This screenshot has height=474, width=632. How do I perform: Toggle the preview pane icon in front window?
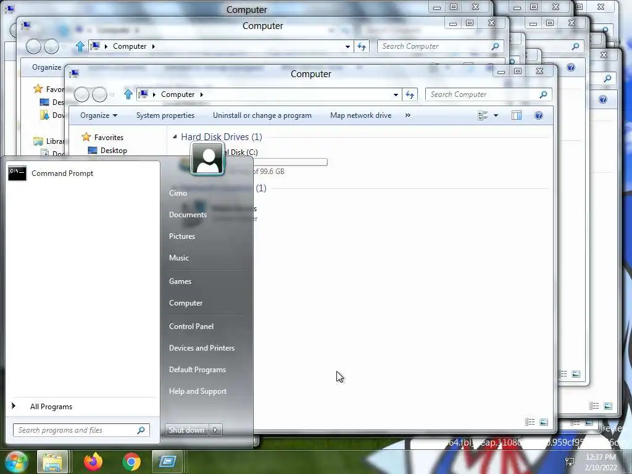pyautogui.click(x=517, y=115)
